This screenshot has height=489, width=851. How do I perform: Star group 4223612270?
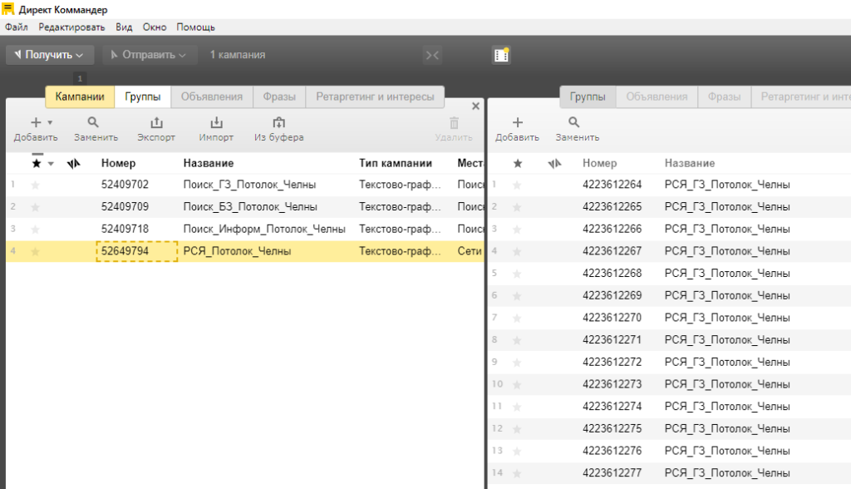click(x=517, y=319)
